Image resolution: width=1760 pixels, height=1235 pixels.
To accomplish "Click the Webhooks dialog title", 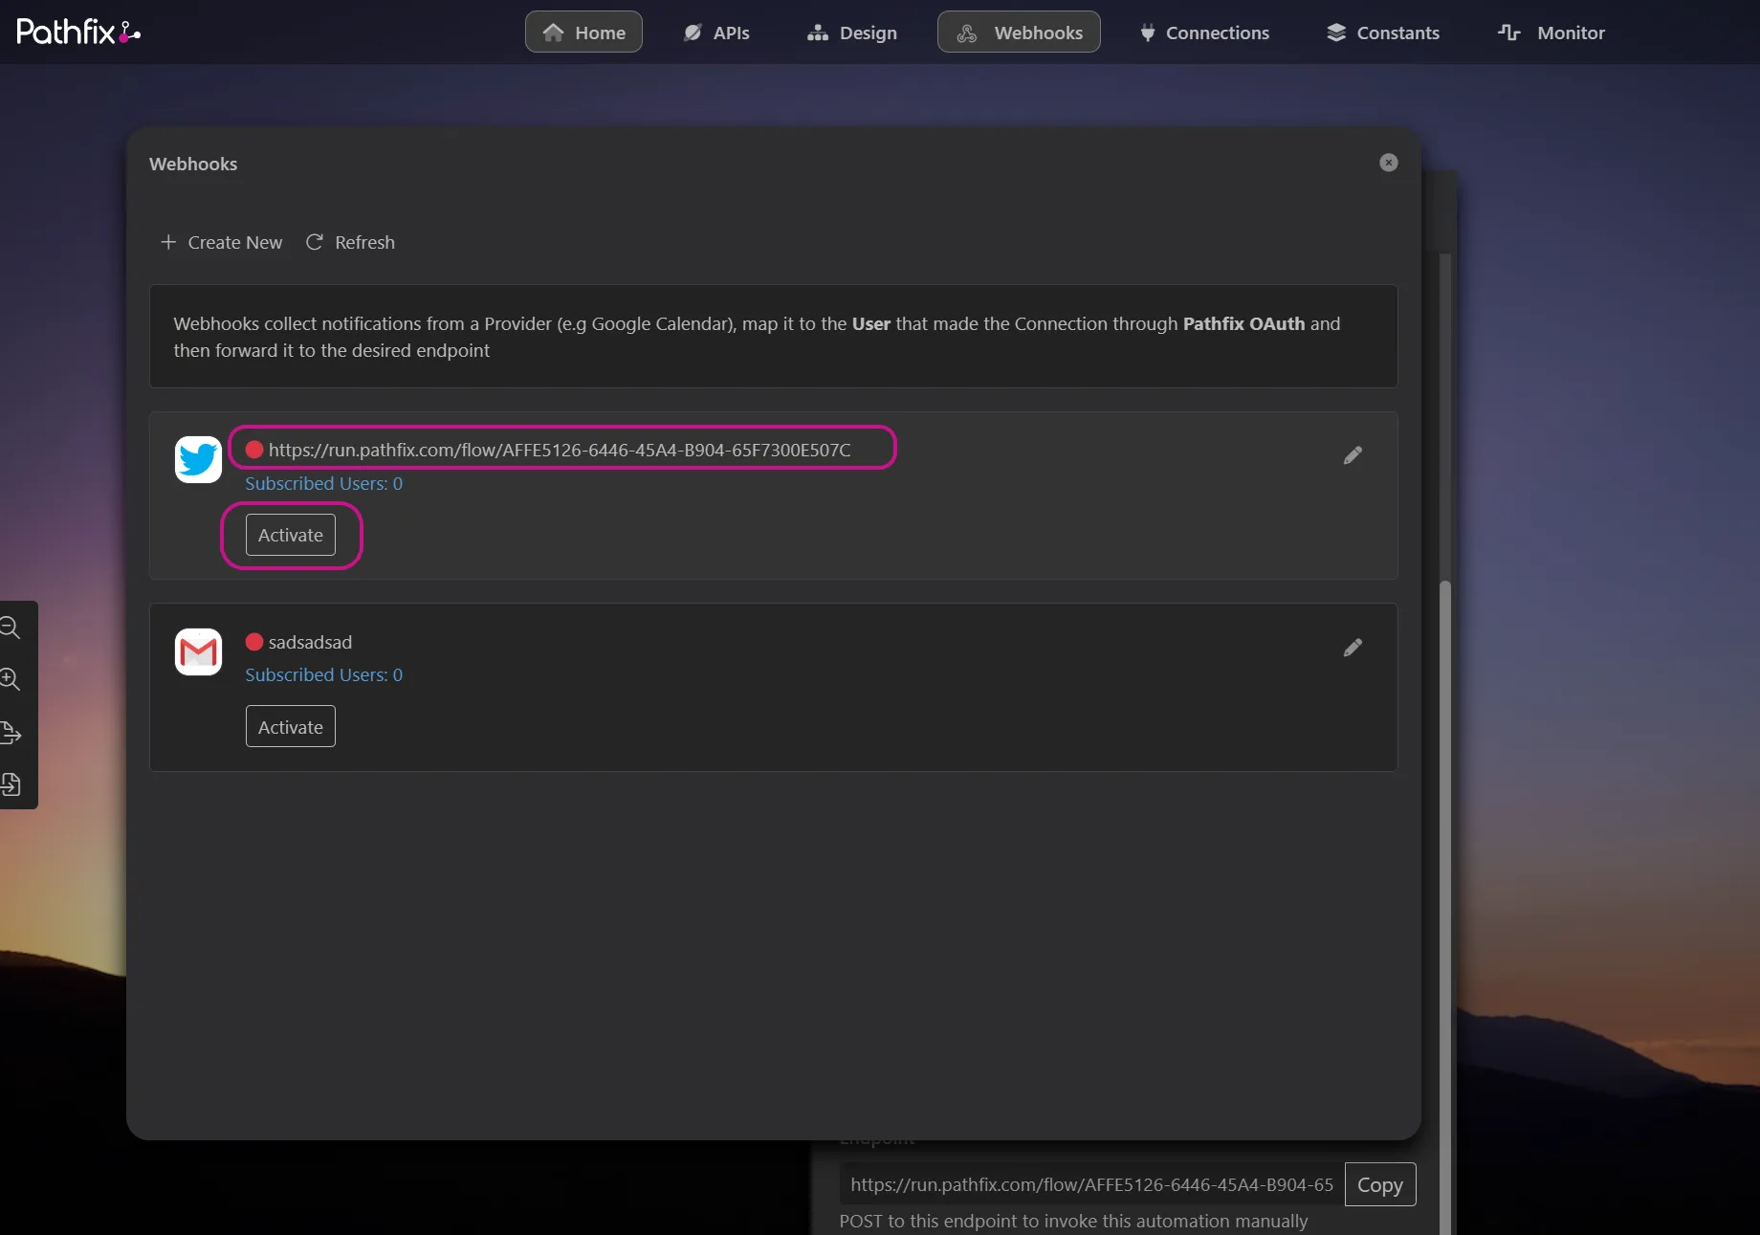I will pyautogui.click(x=193, y=164).
